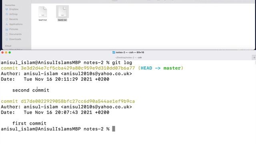Click the Terminal cursor at last prompt

click(114, 129)
